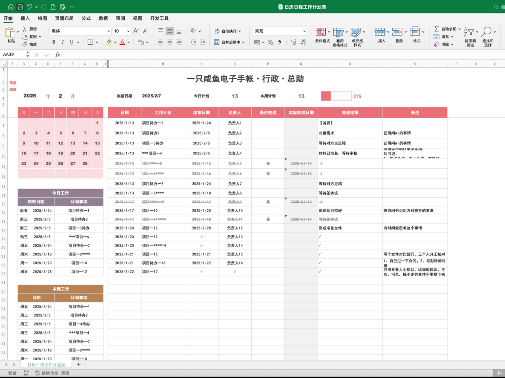Click the red font color swatch
The height and width of the screenshot is (378, 505).
tap(122, 44)
